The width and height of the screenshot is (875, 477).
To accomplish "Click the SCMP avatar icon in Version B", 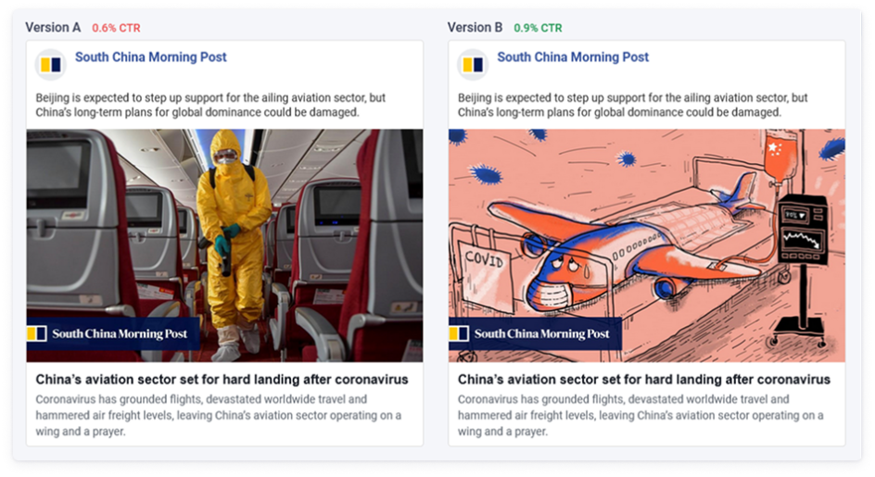I will (473, 65).
